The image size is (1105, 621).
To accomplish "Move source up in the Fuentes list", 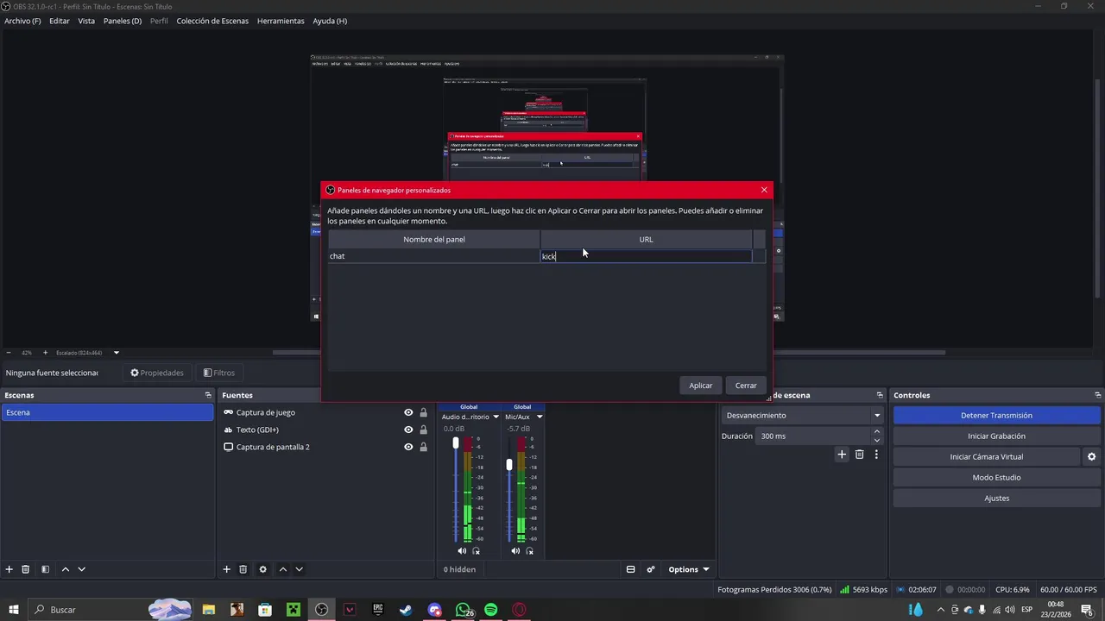I will click(283, 569).
